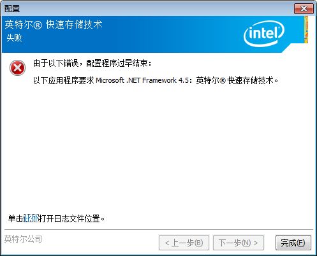Image resolution: width=317 pixels, height=256 pixels.
Task: Click the blank white area of the dialog
Action: point(158,148)
